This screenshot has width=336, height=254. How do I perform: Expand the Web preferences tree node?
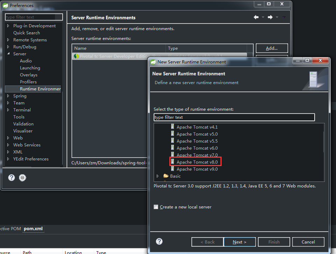8,138
